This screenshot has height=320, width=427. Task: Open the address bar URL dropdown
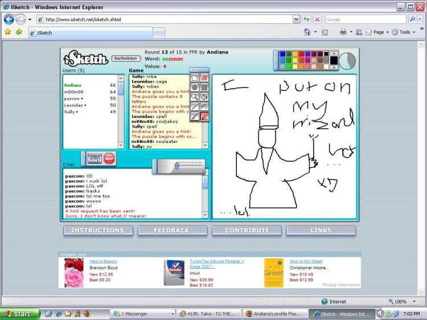[x=296, y=19]
